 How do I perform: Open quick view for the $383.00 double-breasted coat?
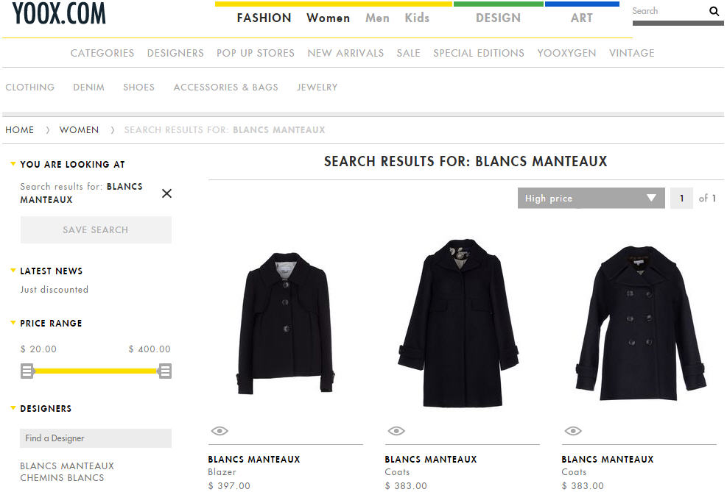573,431
